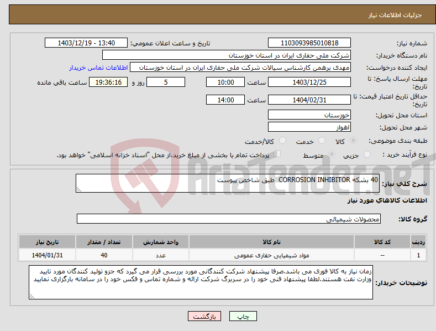Image resolution: width=436 pixels, height=331 pixels.
Task: Click the واحد شمارش column header
Action: (161, 242)
